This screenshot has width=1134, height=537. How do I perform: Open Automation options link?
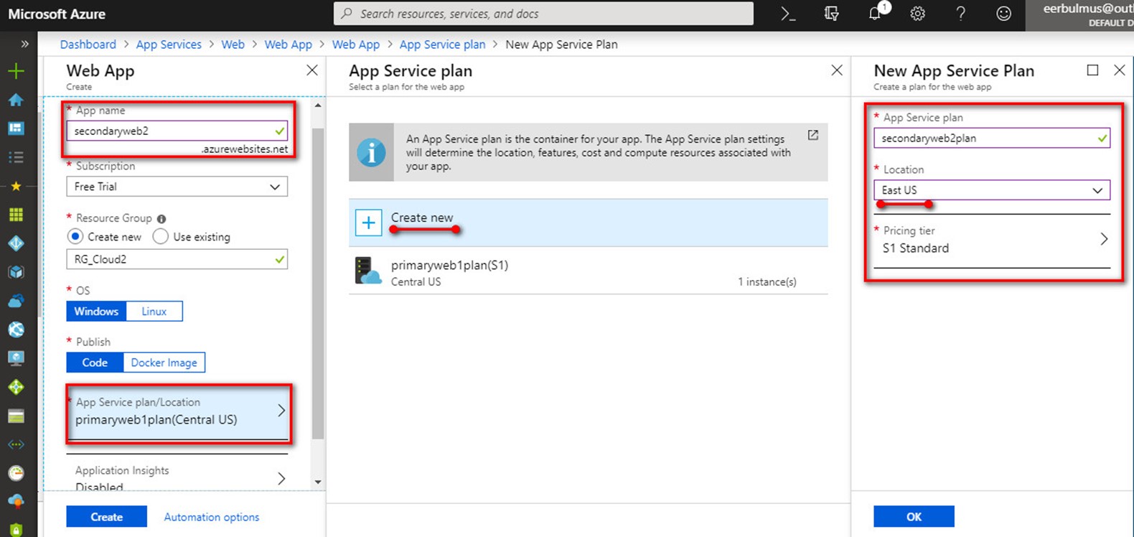click(211, 517)
